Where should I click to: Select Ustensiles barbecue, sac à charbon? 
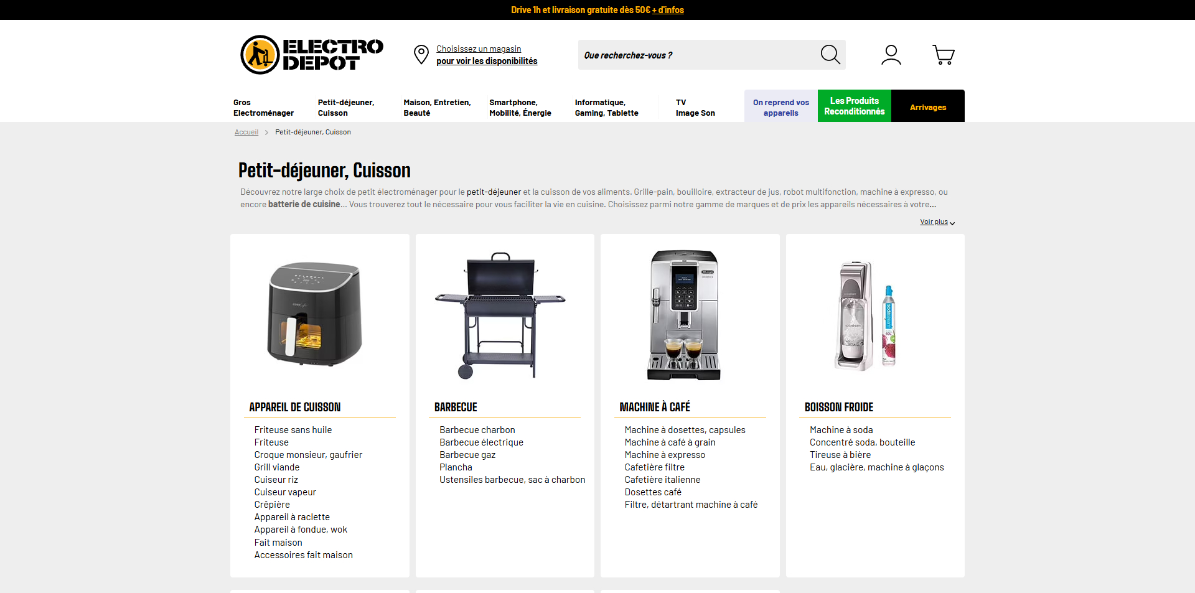tap(512, 480)
